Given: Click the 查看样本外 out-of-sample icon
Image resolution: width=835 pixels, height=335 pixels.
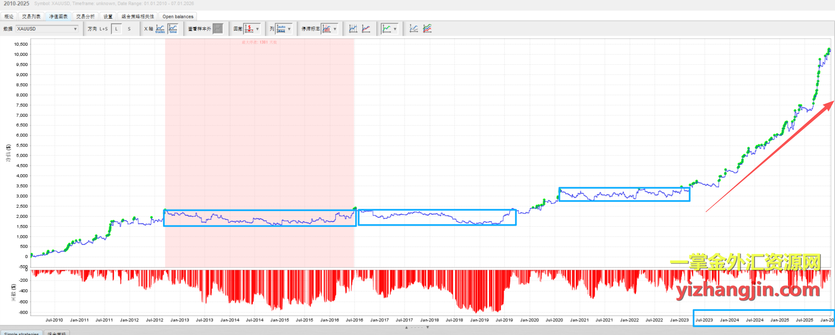Looking at the screenshot, I should pos(218,29).
